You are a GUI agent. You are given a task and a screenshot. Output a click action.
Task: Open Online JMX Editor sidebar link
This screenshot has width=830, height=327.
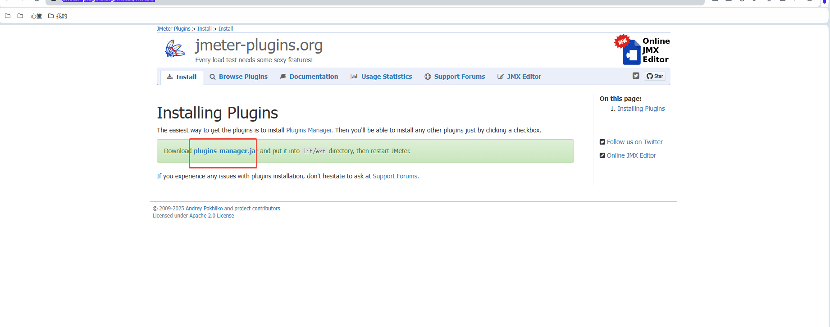pyautogui.click(x=631, y=155)
